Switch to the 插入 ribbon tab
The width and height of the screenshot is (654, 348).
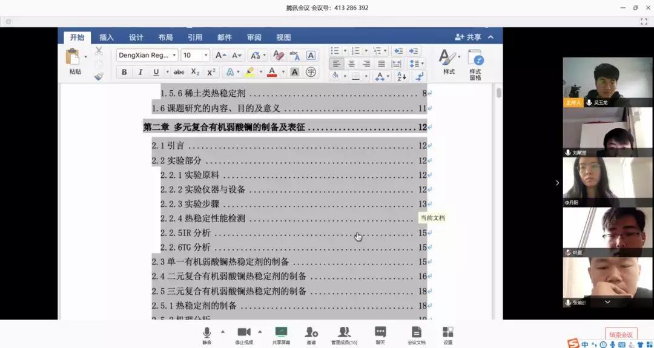[107, 37]
